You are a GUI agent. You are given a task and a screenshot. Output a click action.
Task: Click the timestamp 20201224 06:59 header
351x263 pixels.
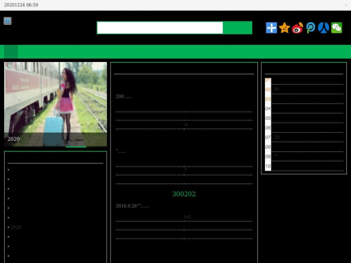click(x=21, y=5)
